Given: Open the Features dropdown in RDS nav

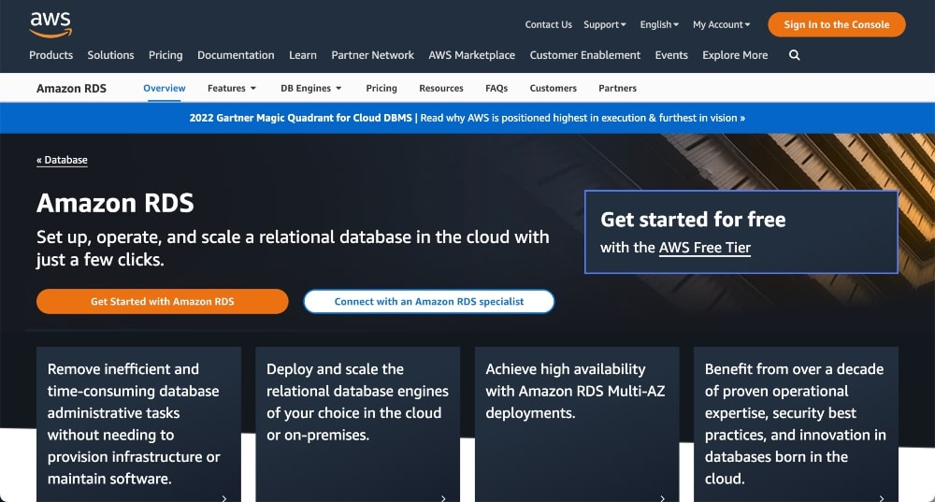Looking at the screenshot, I should 232,88.
